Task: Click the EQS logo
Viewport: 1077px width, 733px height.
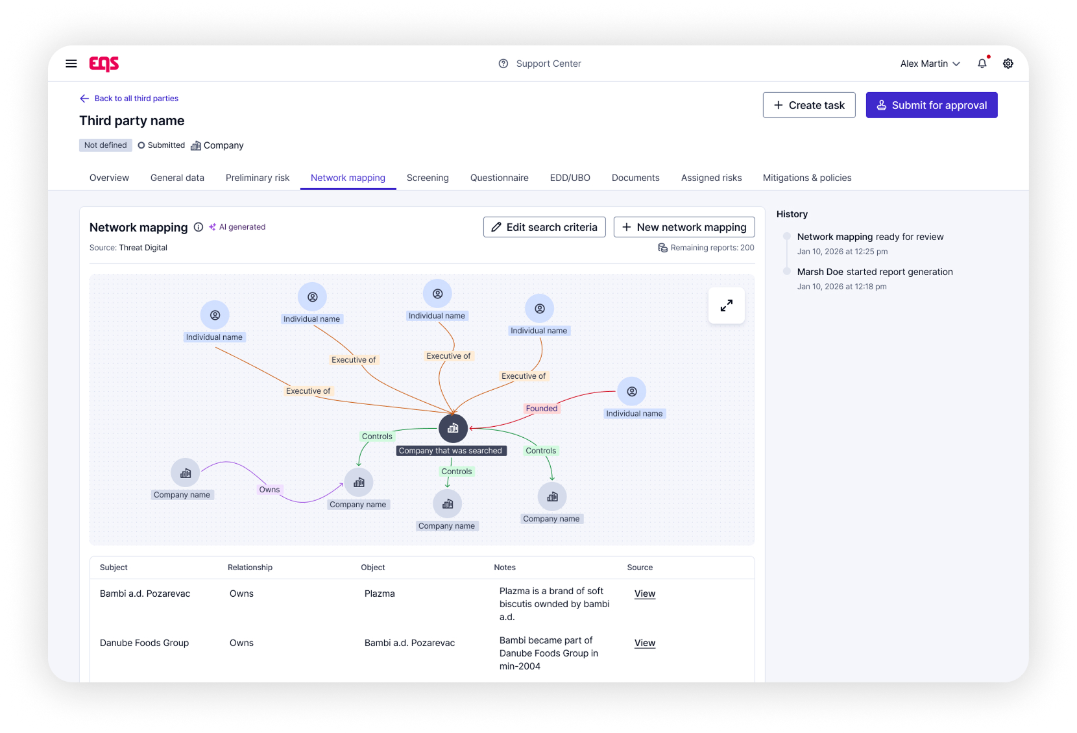Action: click(104, 64)
